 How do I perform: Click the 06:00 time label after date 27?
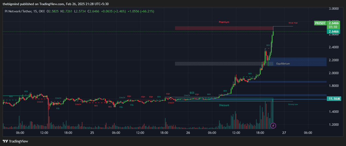coord(308,133)
